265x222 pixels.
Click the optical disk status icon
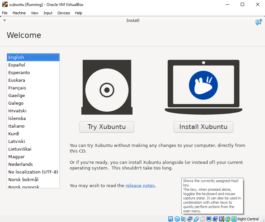click(x=177, y=219)
